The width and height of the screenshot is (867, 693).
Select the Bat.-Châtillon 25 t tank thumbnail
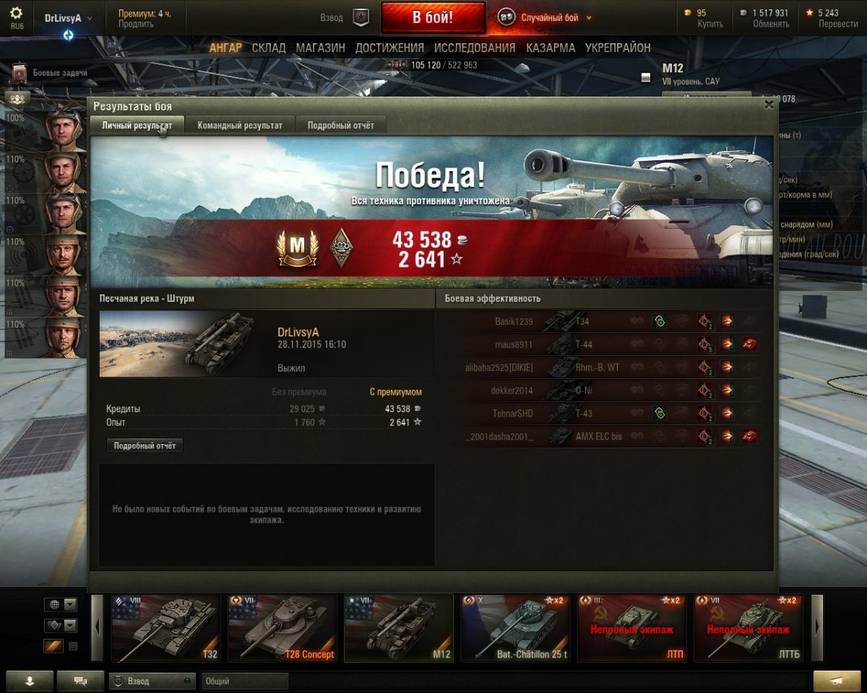click(516, 628)
